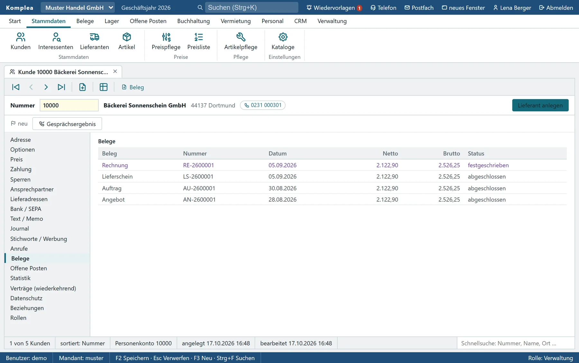The image size is (579, 363).
Task: Open the CRM menu tab
Action: click(300, 21)
